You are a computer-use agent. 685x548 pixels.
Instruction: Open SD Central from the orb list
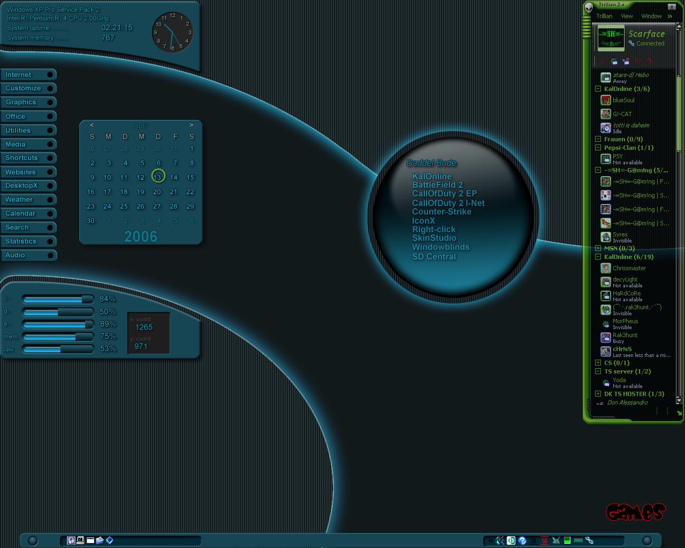coord(433,256)
